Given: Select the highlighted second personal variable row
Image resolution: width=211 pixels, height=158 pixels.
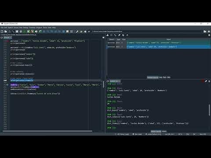Looking at the screenshot, I should coord(159,47).
